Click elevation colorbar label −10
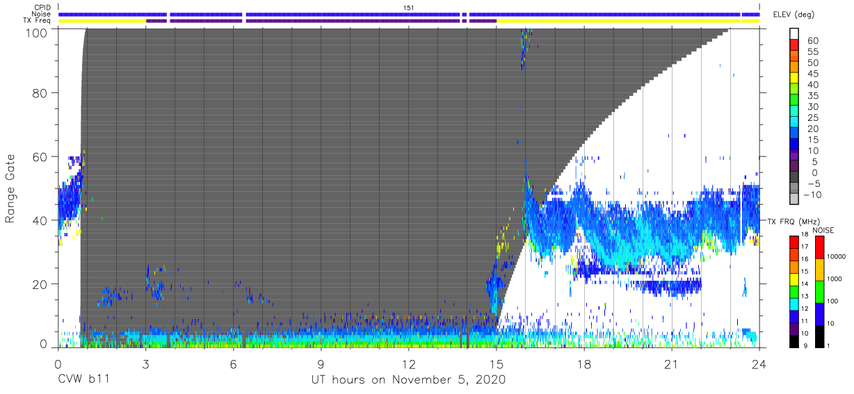854x394 pixels. click(812, 195)
